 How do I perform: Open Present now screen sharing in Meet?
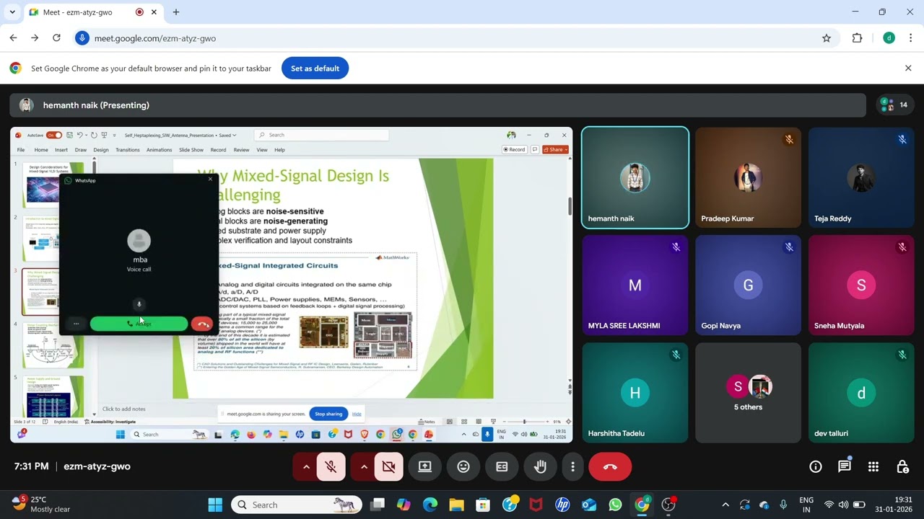(425, 466)
